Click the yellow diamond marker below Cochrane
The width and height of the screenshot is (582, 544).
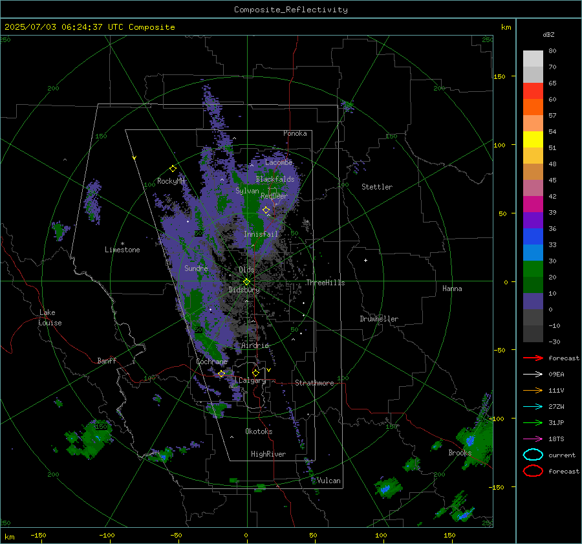tap(221, 374)
